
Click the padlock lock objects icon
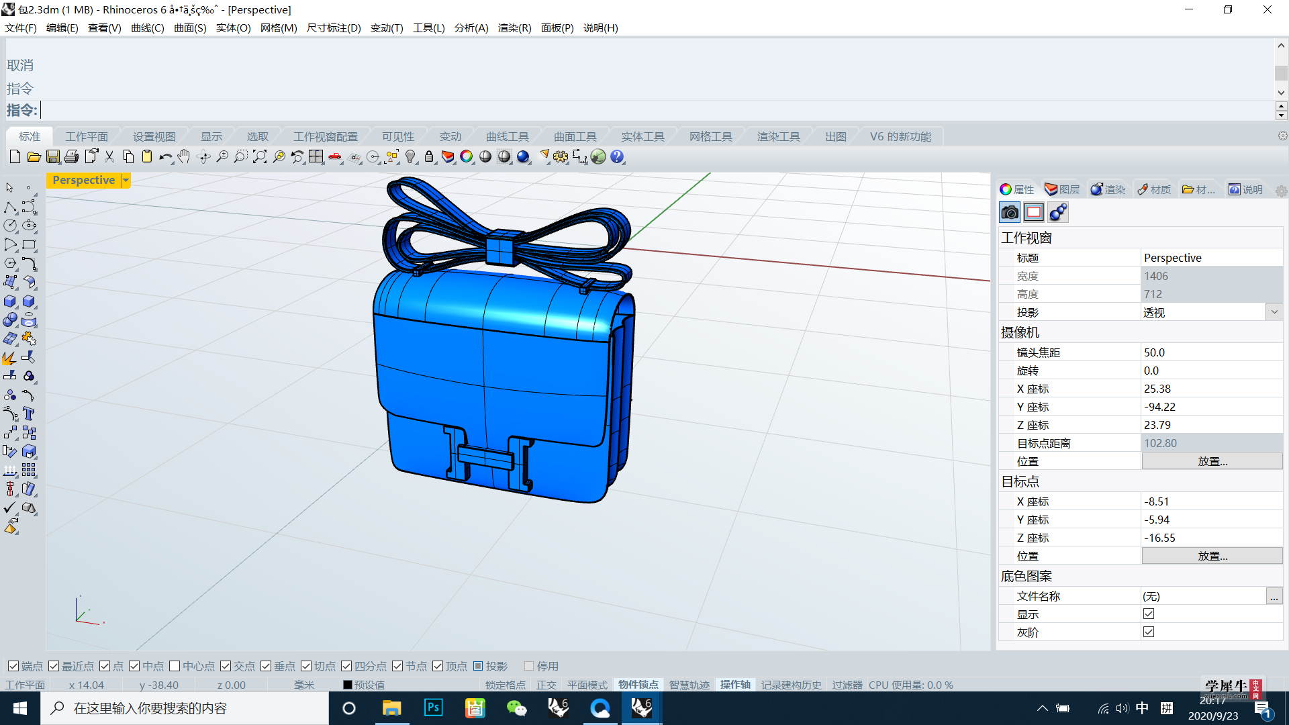point(429,156)
